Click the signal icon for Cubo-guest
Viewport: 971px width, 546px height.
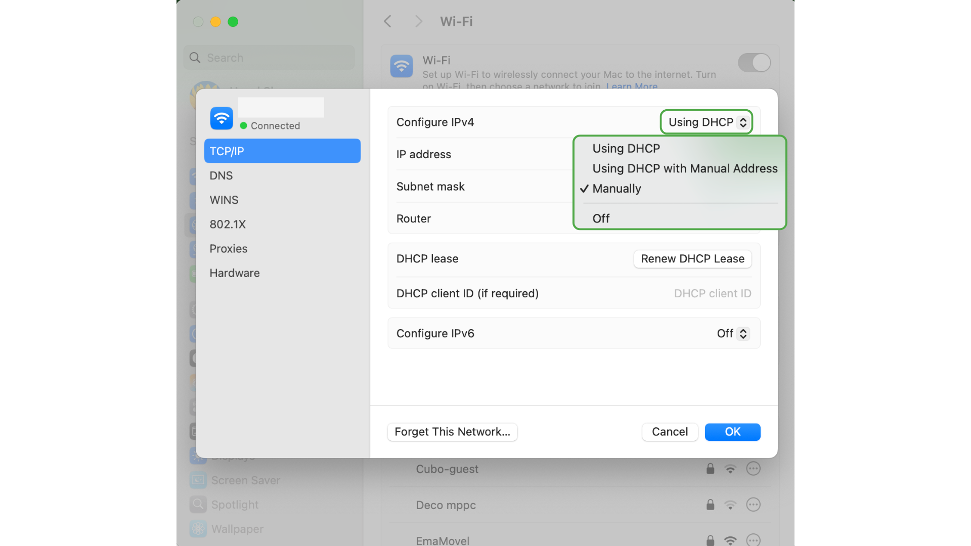coord(730,469)
